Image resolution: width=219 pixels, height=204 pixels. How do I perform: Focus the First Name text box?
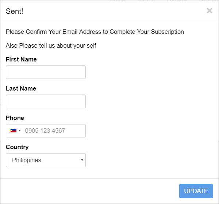point(46,72)
